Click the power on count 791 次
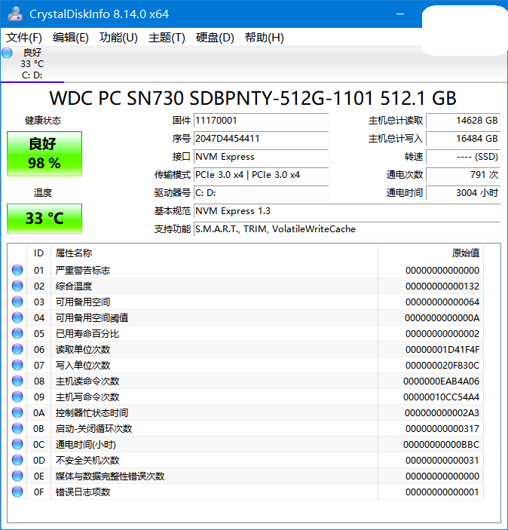508x530 pixels. [463, 175]
